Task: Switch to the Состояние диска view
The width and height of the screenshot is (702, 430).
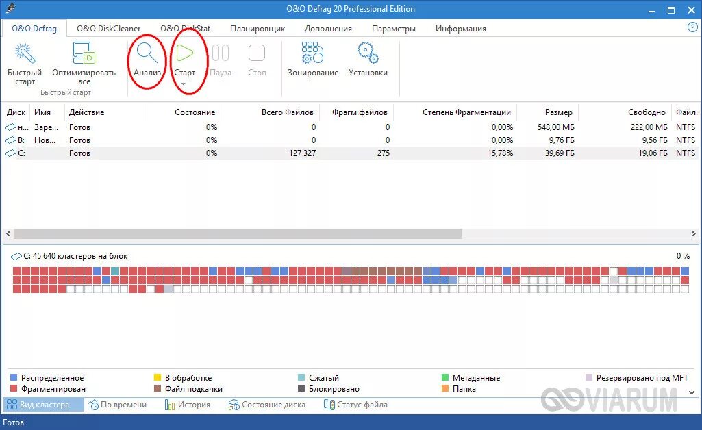Action: pyautogui.click(x=267, y=405)
